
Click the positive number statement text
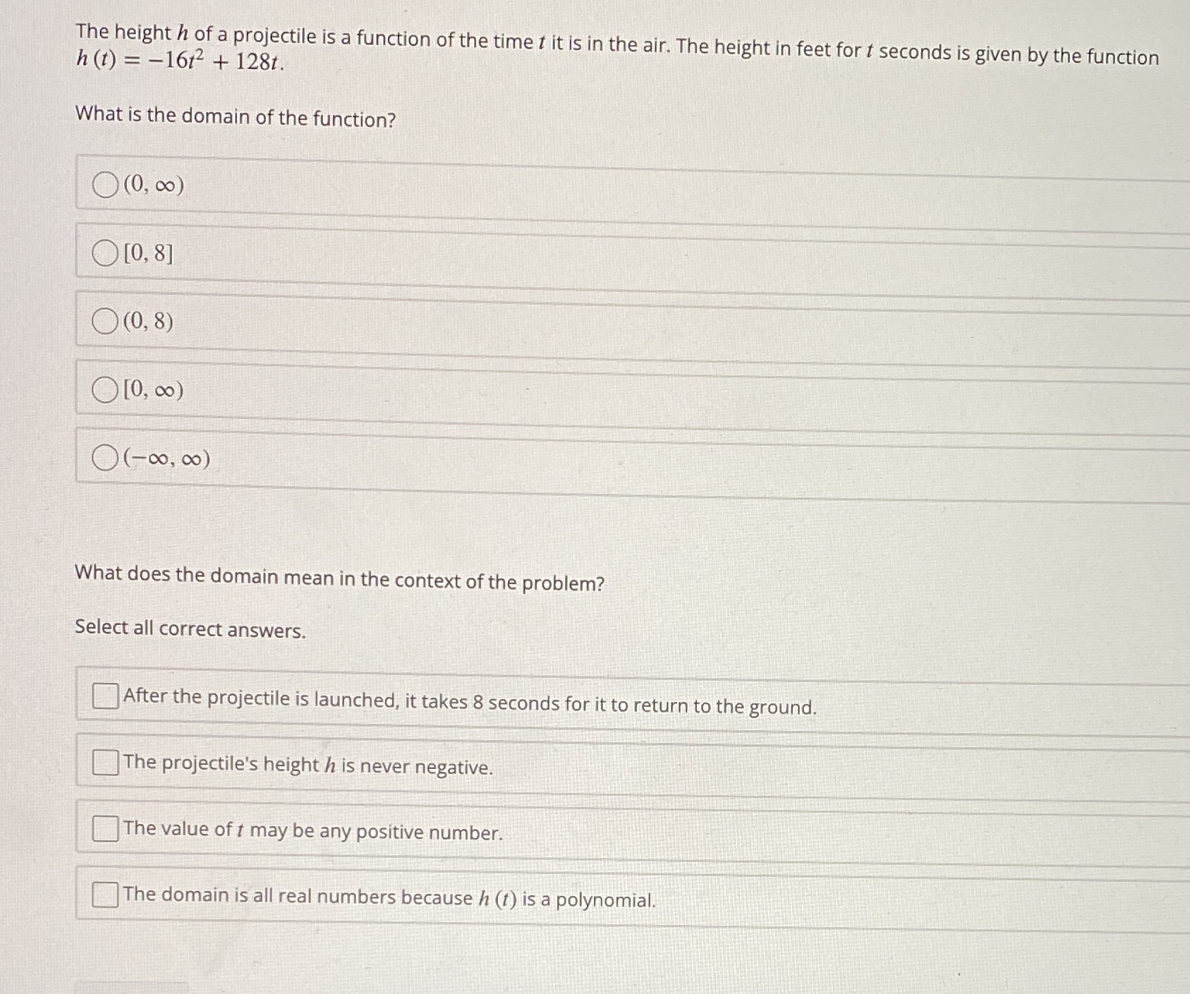[310, 832]
